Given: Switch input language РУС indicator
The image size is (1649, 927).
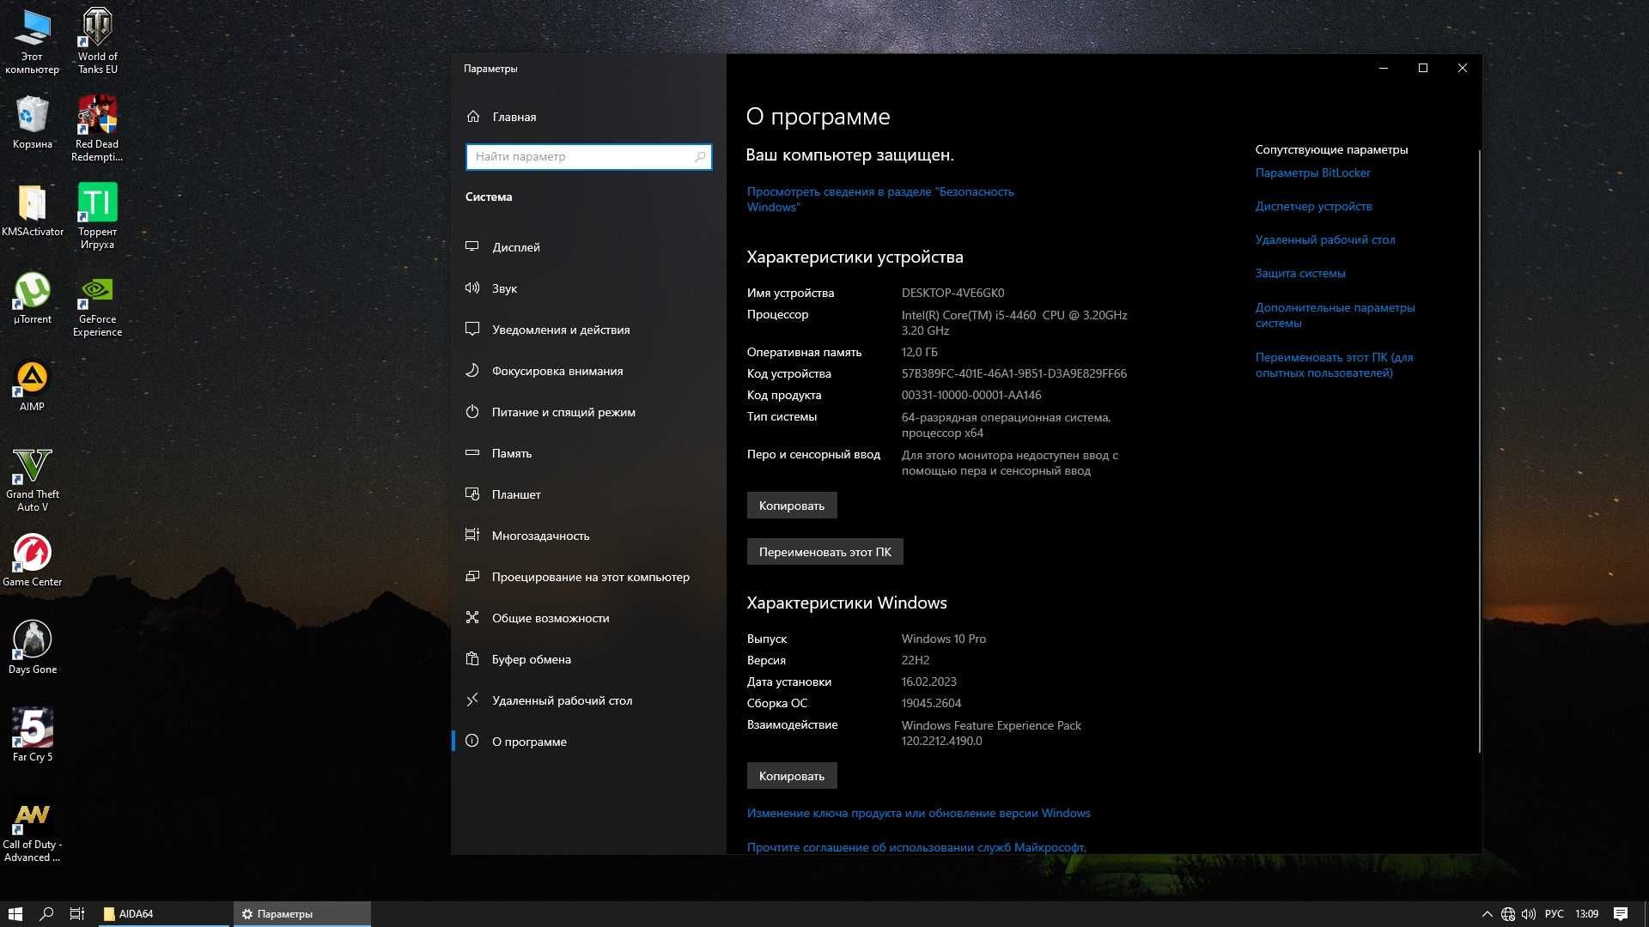Looking at the screenshot, I should (x=1554, y=914).
